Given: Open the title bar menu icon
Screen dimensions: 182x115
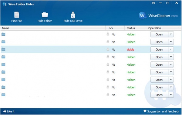Looking at the screenshot, I should coord(153,3).
